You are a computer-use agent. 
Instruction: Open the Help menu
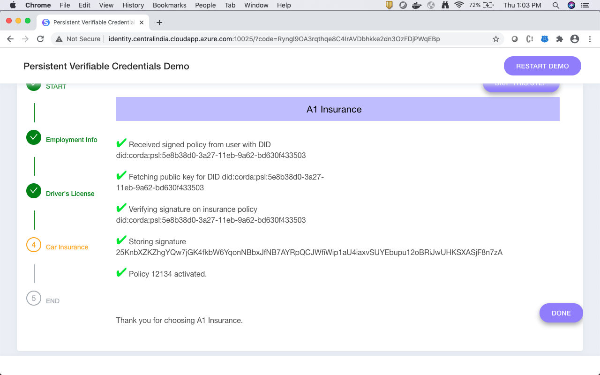[284, 5]
